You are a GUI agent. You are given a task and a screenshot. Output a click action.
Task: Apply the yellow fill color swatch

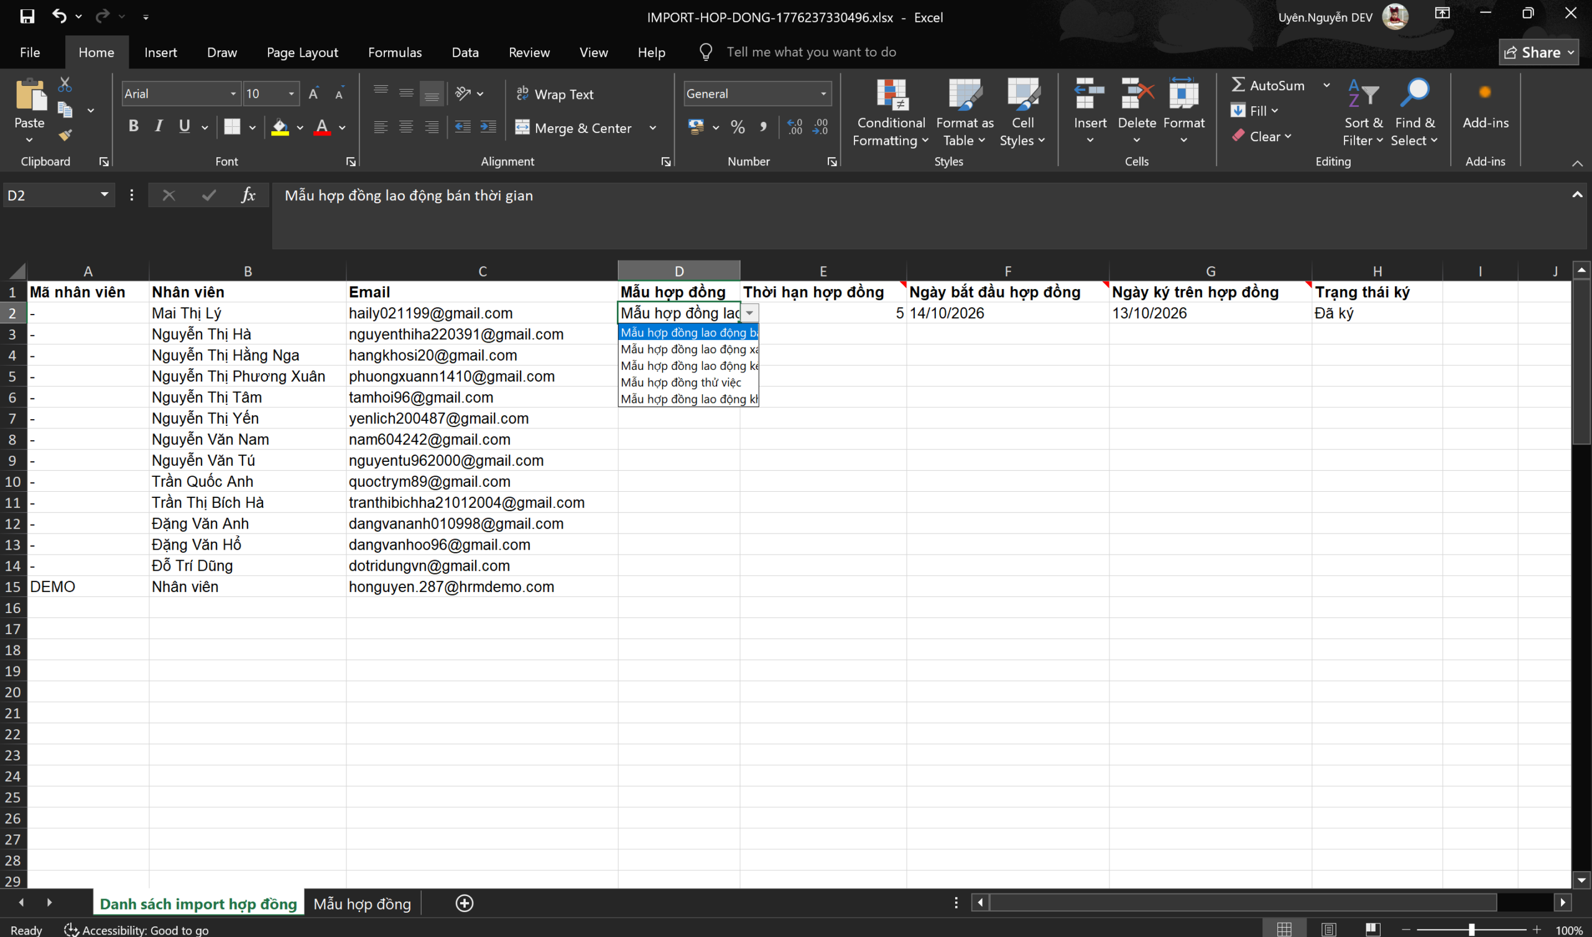pyautogui.click(x=280, y=127)
